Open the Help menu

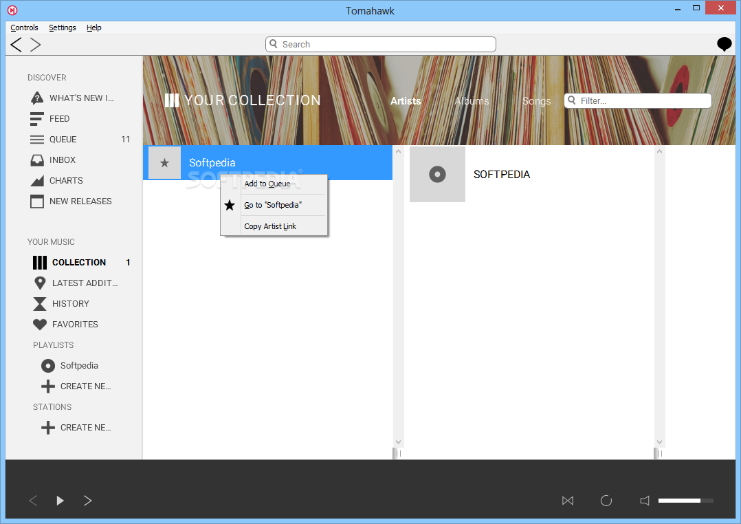[94, 28]
